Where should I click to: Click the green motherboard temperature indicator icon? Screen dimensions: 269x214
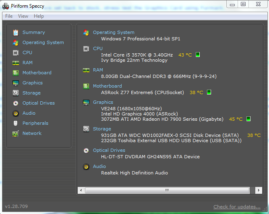[209, 92]
